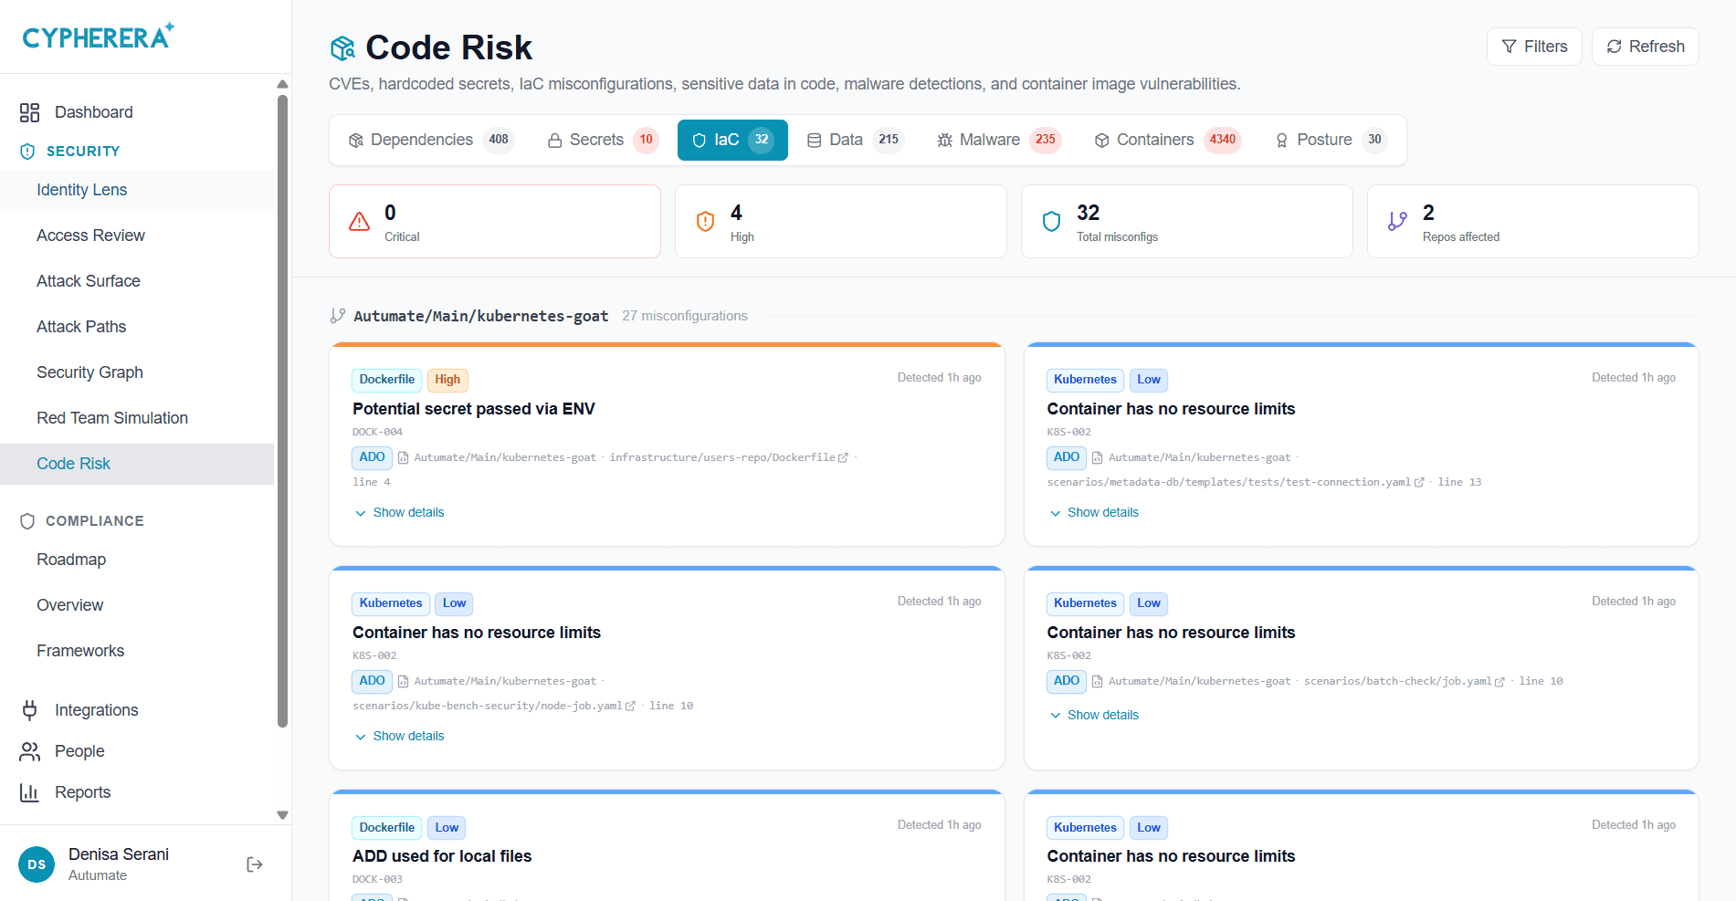Open Access Review page
1736x901 pixels.
(x=137, y=236)
